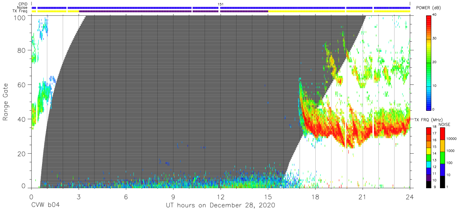Screen dimensions: 461x213
Task: Click the Range Gate y-axis label
Action: [x=6, y=101]
